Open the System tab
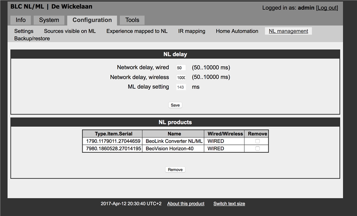Image resolution: width=357 pixels, height=216 pixels. tap(49, 20)
